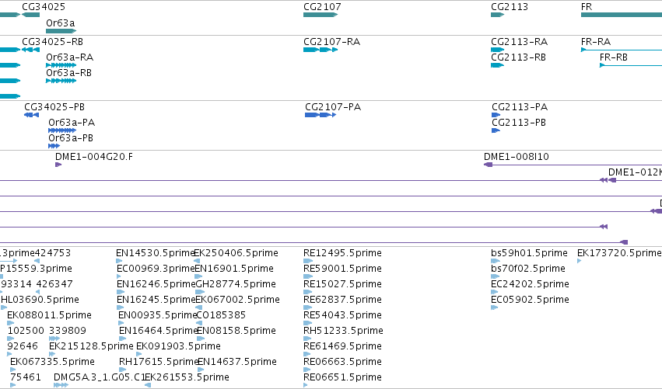Viewport: 662px width, 389px height.
Task: Select transcript CG2113-RB
Action: click(518, 57)
